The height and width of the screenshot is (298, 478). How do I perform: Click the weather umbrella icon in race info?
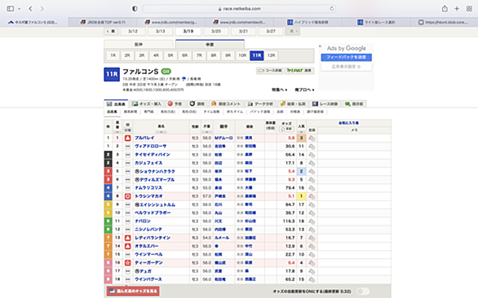[x=184, y=79]
